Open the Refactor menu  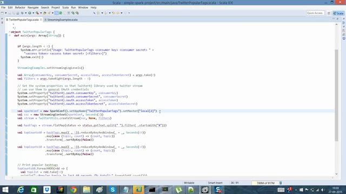coord(20,8)
